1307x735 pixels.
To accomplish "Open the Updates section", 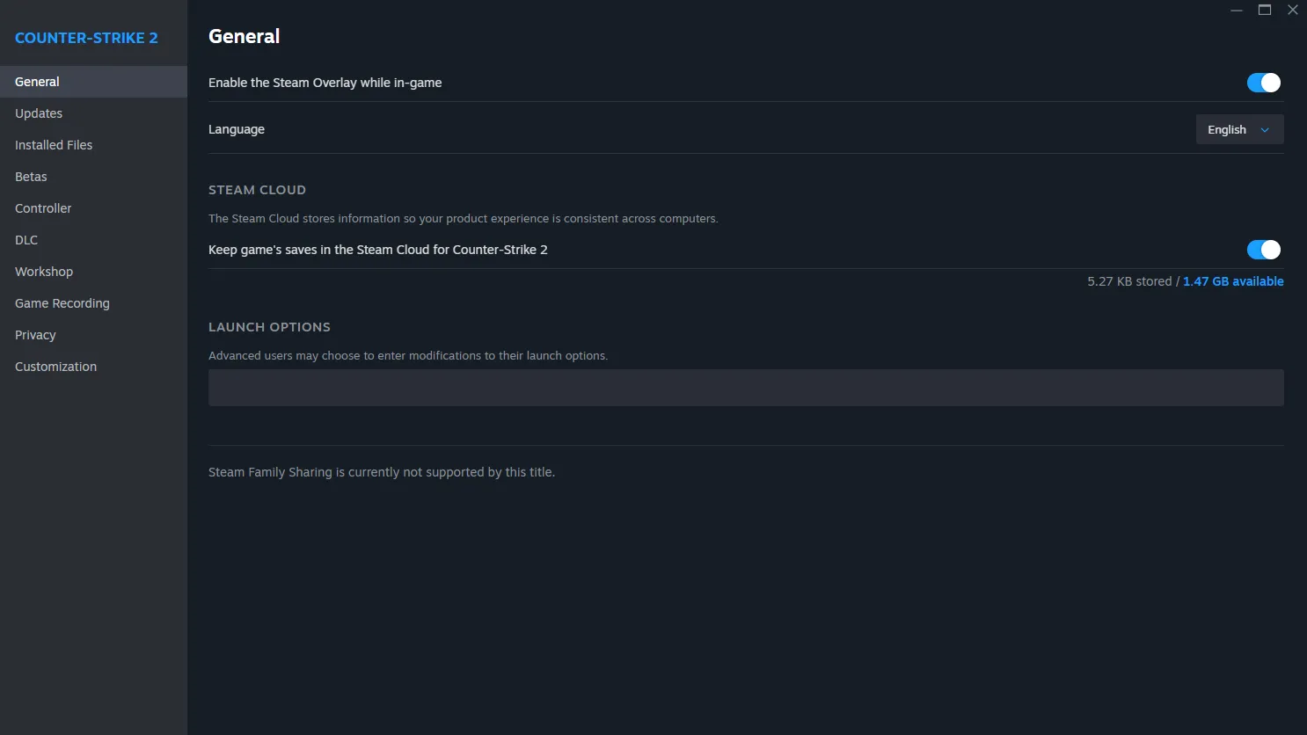I will (39, 113).
